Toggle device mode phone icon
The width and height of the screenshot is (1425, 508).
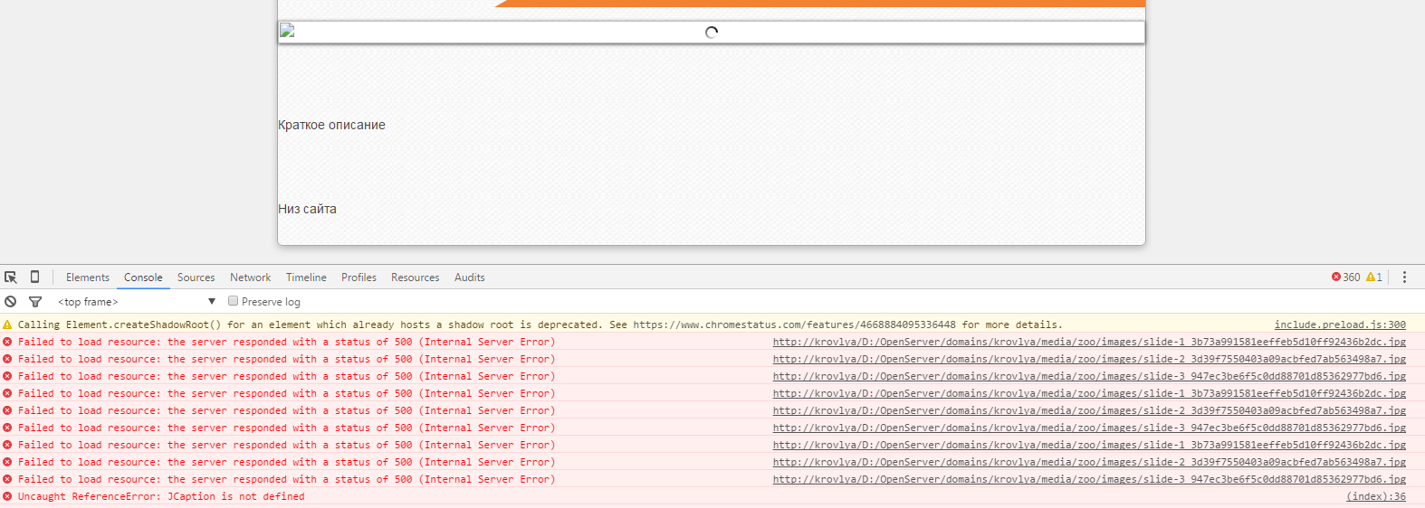click(34, 278)
